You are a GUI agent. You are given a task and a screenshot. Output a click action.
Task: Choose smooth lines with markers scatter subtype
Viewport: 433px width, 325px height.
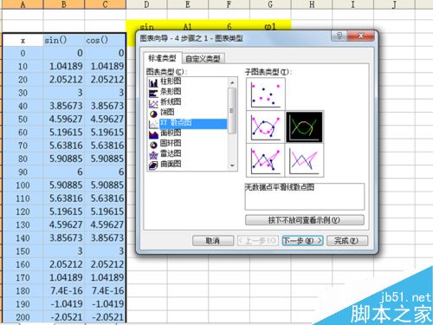click(266, 127)
